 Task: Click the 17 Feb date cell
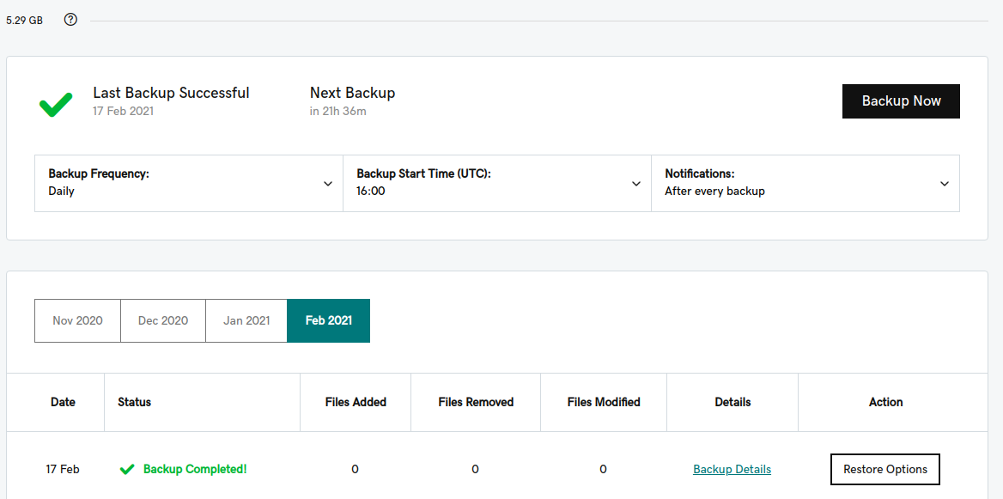(x=63, y=470)
